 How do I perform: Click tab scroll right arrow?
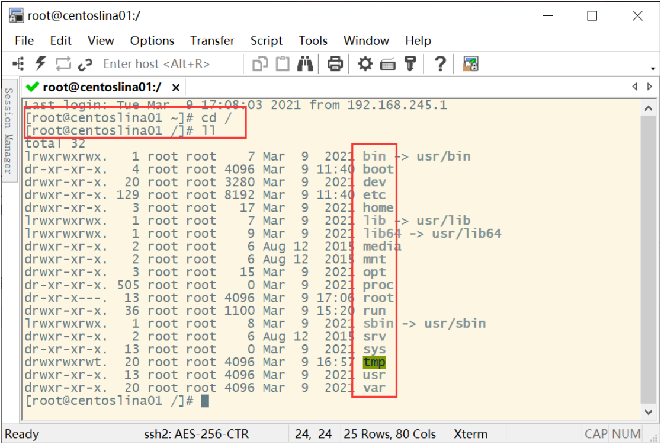(x=650, y=87)
